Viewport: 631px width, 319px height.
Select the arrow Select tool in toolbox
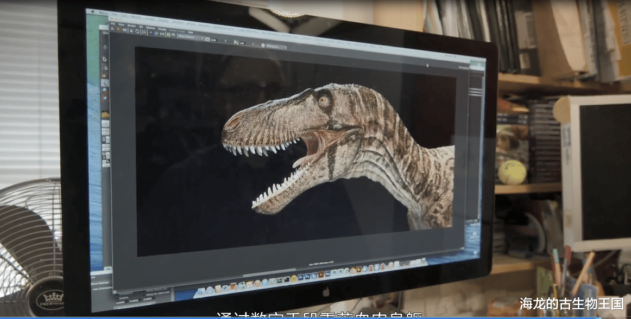[x=104, y=58]
